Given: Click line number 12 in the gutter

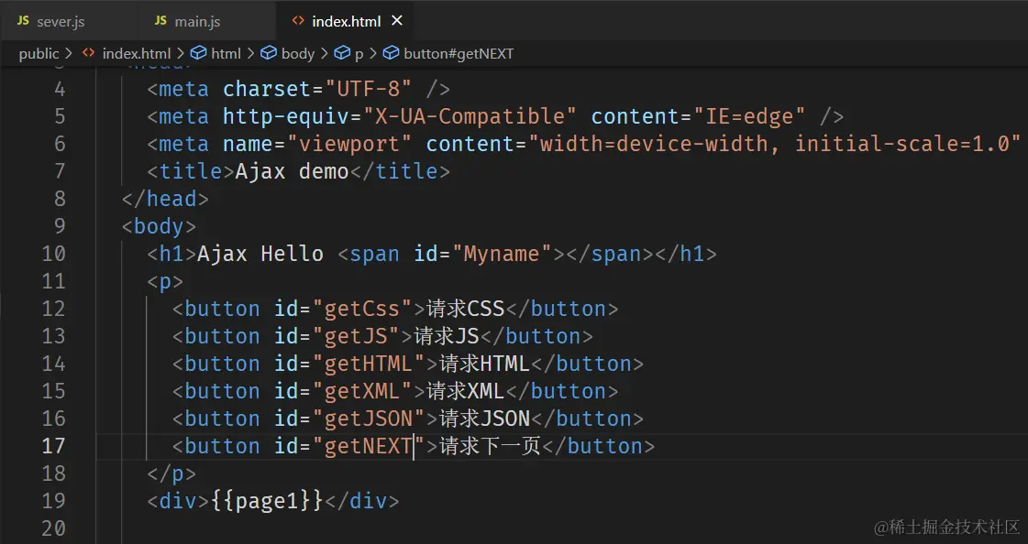Looking at the screenshot, I should click(54, 309).
